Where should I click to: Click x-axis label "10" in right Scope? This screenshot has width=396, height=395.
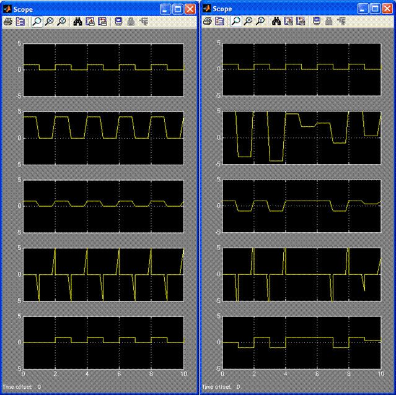pos(381,374)
